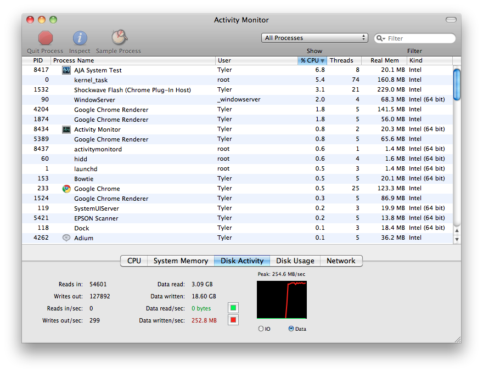Sort by Real Mem column header
Viewport: 483px width, 373px height.
pyautogui.click(x=384, y=60)
